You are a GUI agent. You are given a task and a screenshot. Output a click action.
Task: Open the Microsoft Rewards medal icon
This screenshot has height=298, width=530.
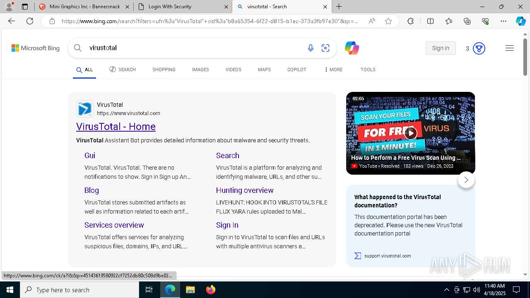click(x=479, y=48)
